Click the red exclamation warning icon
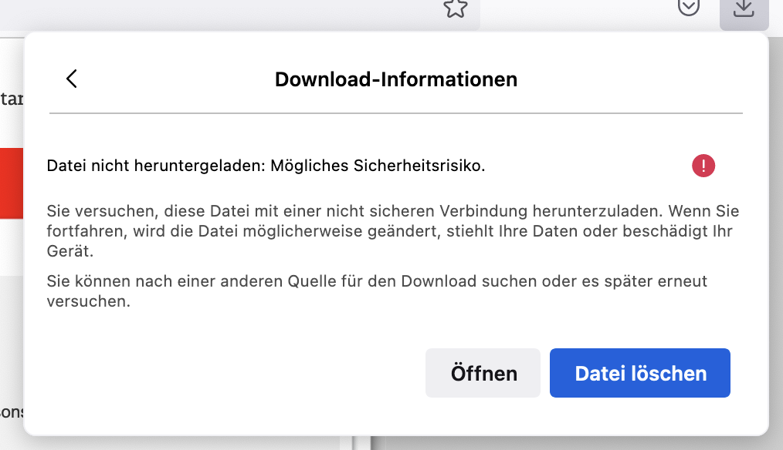 click(703, 166)
